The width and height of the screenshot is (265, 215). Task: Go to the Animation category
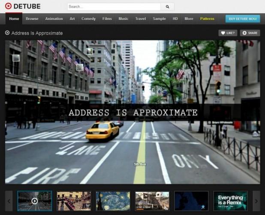tap(54, 18)
